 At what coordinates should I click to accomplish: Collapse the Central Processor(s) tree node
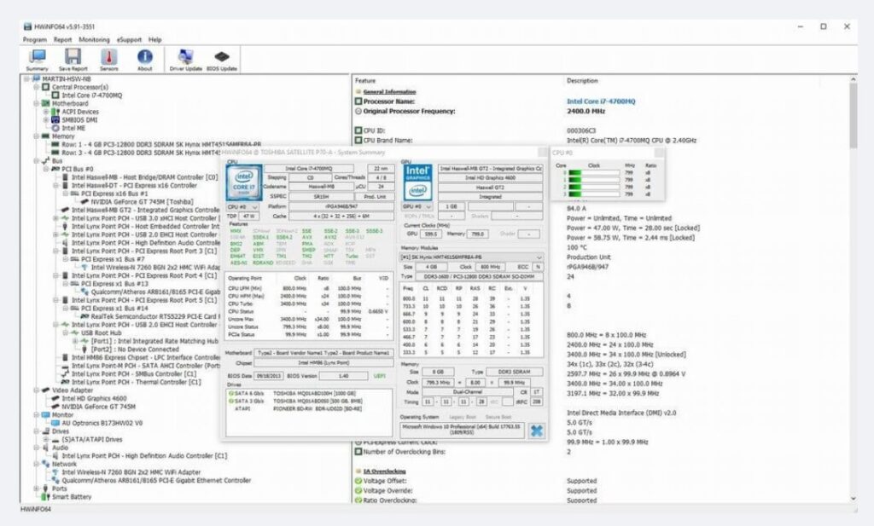pyautogui.click(x=36, y=87)
